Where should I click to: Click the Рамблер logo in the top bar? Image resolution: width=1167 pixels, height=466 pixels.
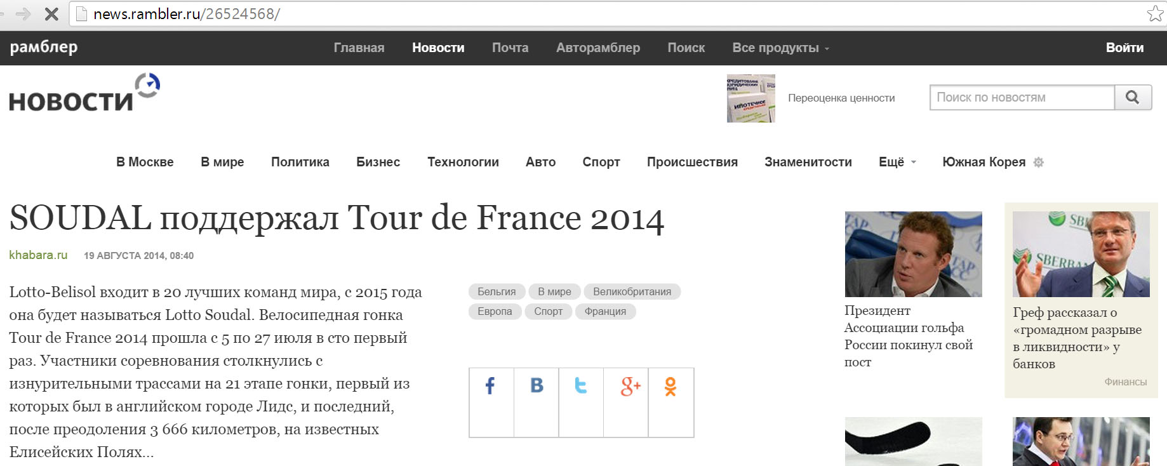pyautogui.click(x=44, y=48)
